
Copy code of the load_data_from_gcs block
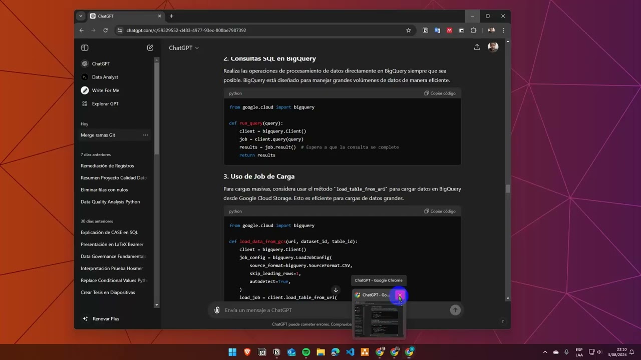pos(440,211)
